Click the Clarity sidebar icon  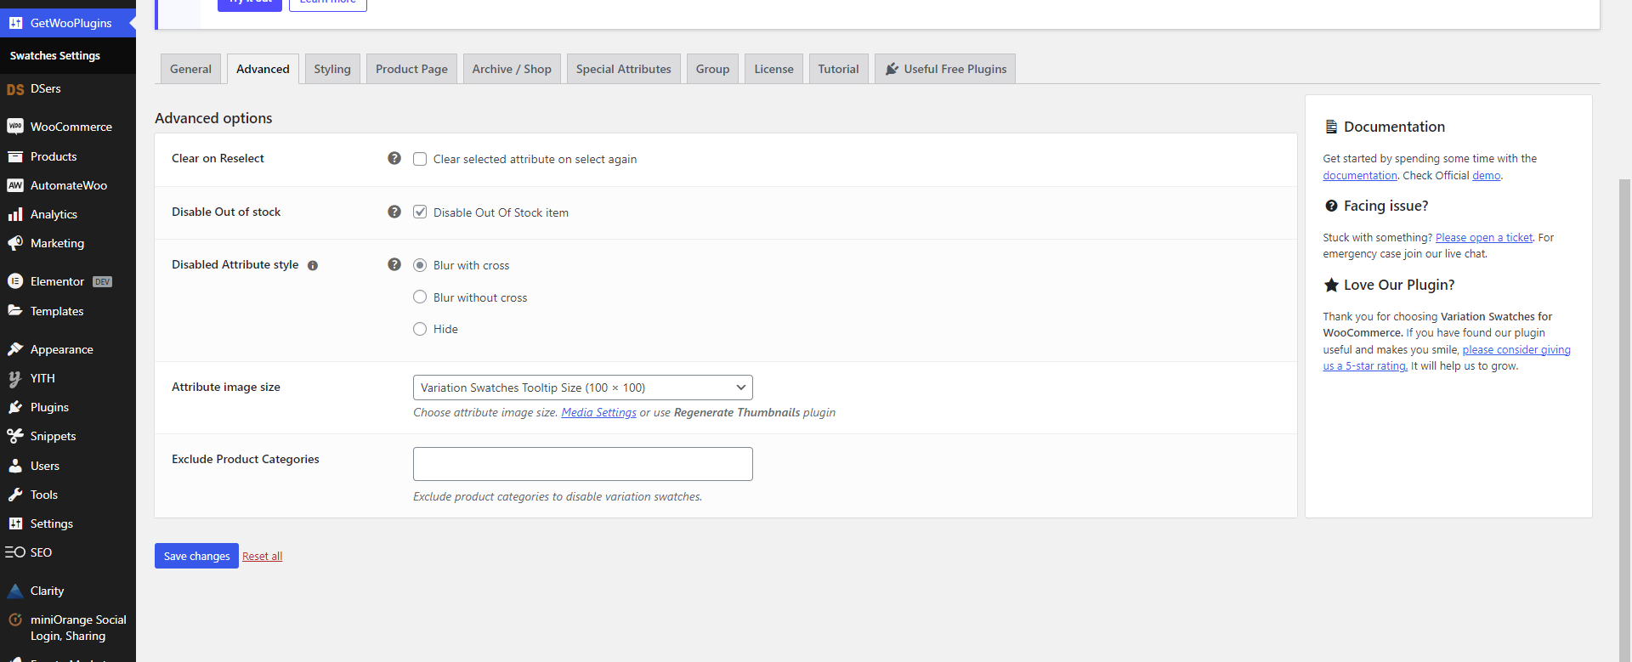[x=15, y=591]
